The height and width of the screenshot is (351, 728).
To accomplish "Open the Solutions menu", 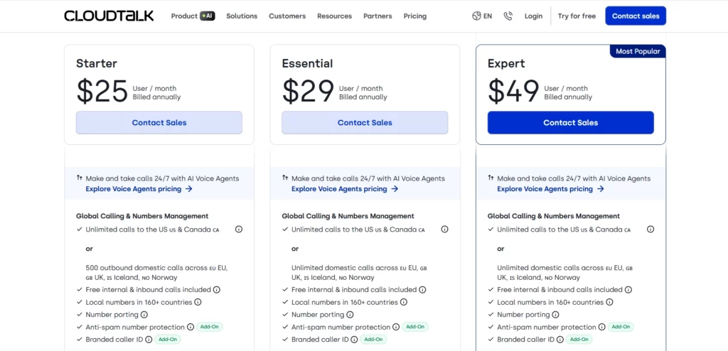I will click(242, 16).
